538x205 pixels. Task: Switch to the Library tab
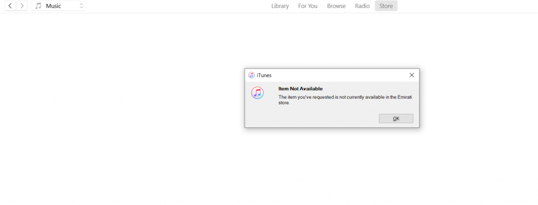pos(280,6)
